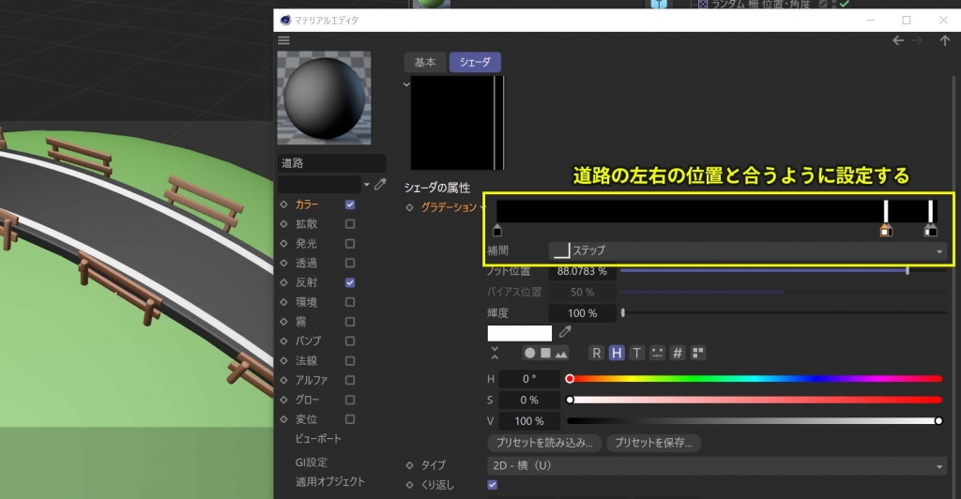Open the ビューポート settings page

point(318,439)
